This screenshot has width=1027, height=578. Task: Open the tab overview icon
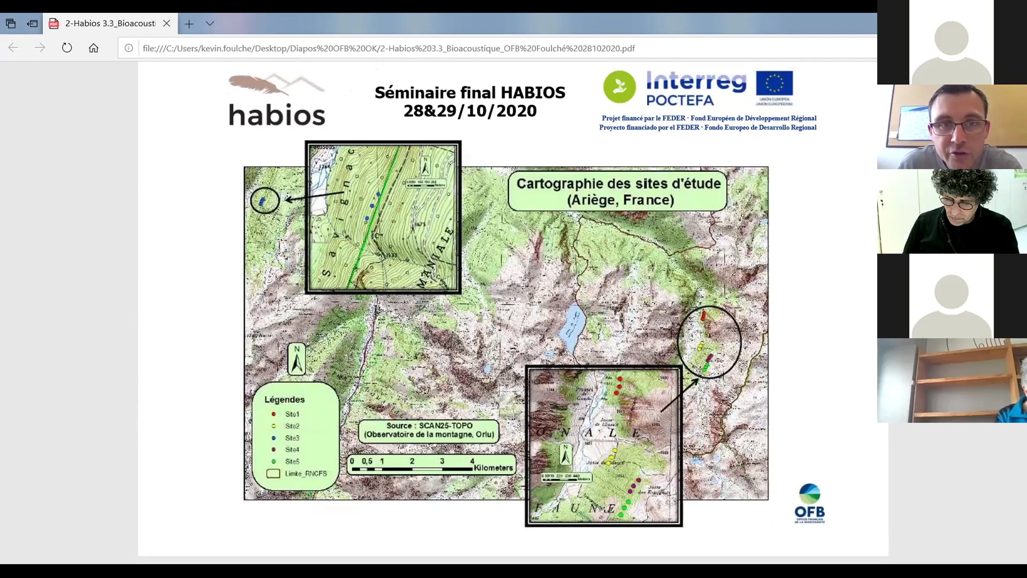tap(11, 24)
